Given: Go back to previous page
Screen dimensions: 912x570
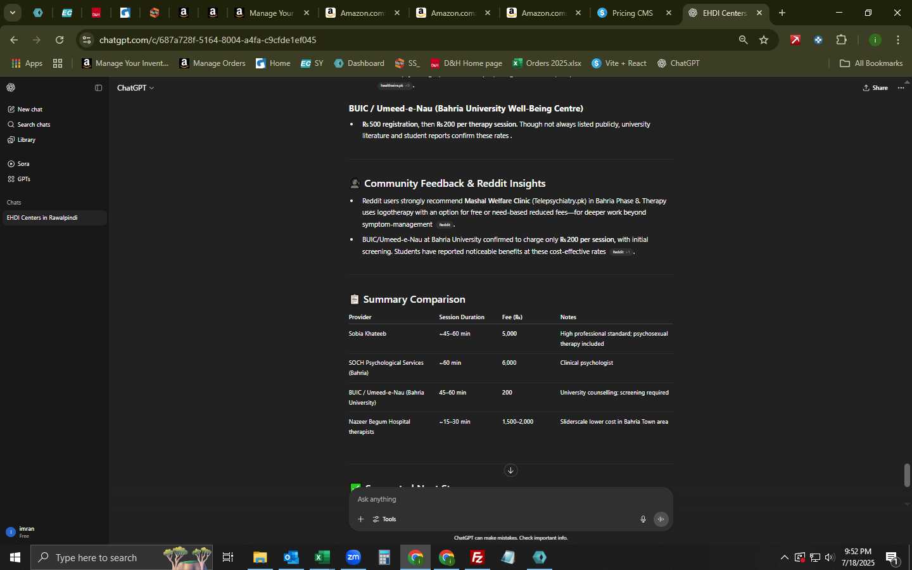Looking at the screenshot, I should (x=14, y=40).
